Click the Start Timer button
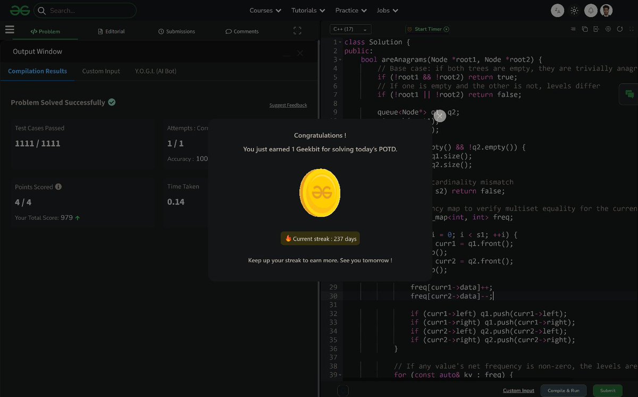This screenshot has width=638, height=397. coord(428,29)
